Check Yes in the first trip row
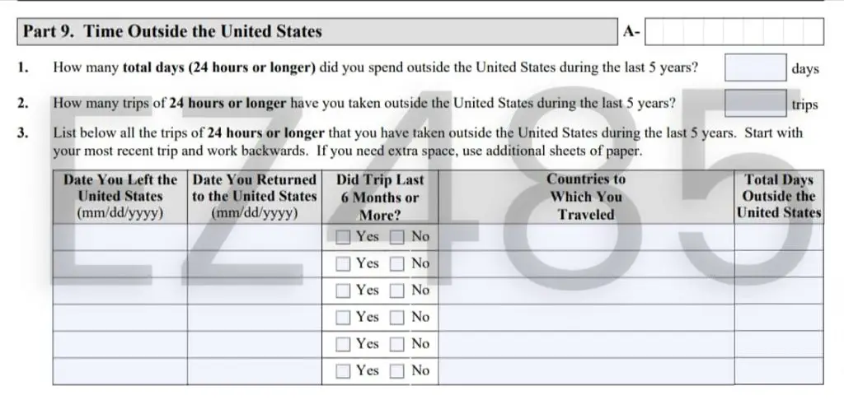The width and height of the screenshot is (844, 400). [344, 237]
